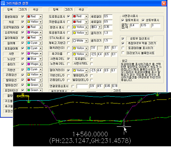This screenshot has height=147, width=171.
Task: Click the dialog's title bar application icon
Action: pos(3,3)
